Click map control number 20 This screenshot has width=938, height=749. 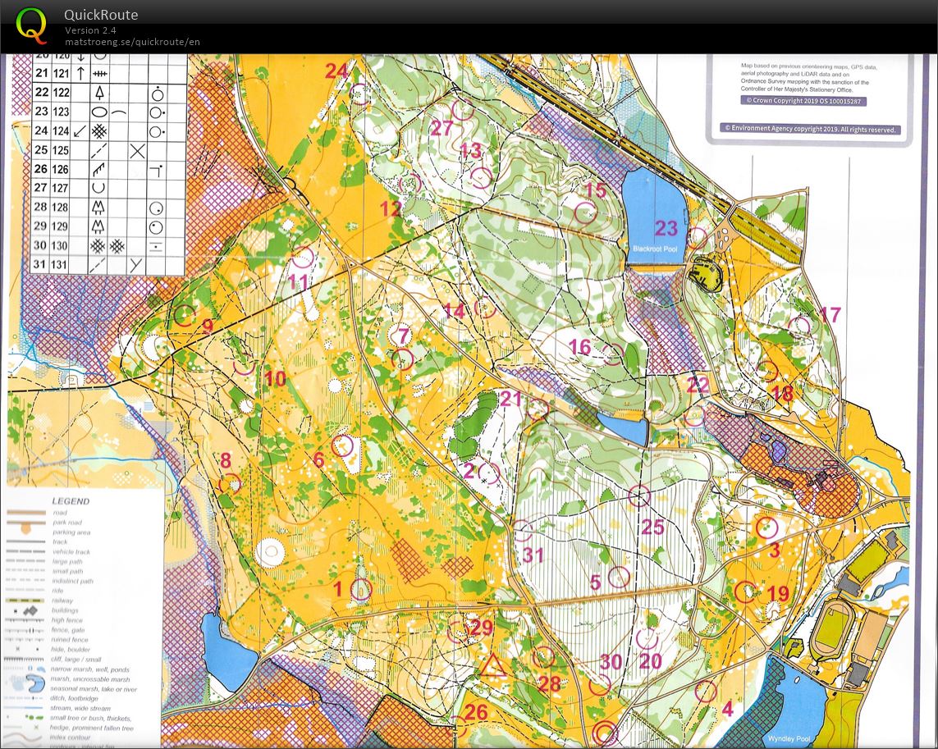tap(650, 660)
